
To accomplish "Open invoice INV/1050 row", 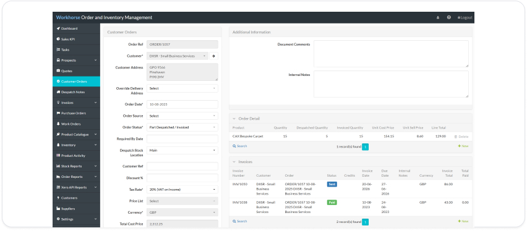I will pyautogui.click(x=351, y=189).
